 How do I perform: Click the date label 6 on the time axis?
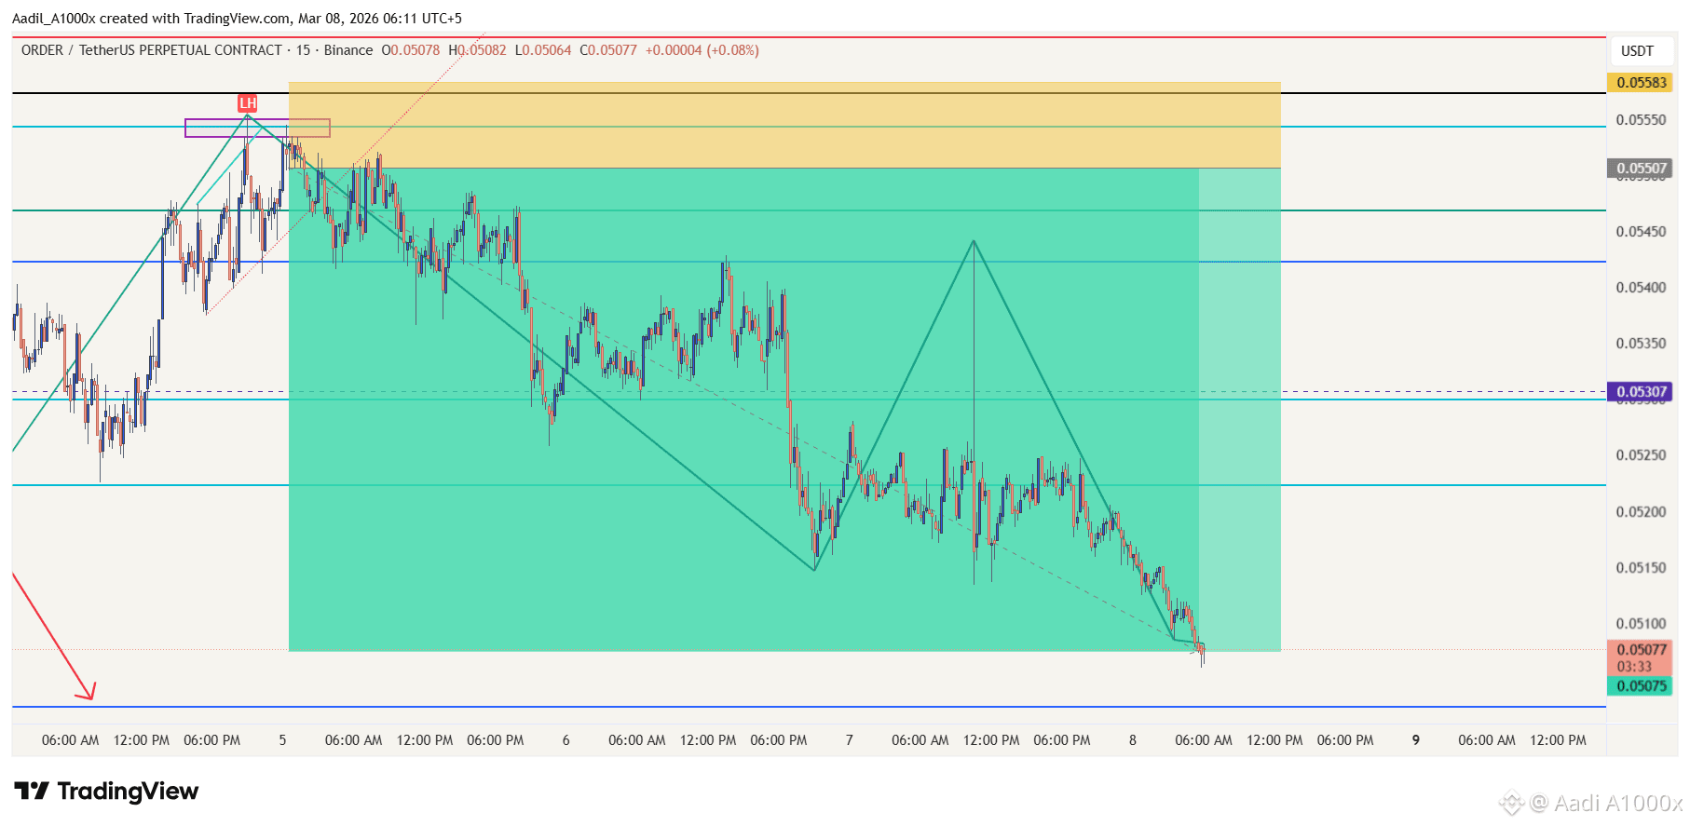point(566,740)
